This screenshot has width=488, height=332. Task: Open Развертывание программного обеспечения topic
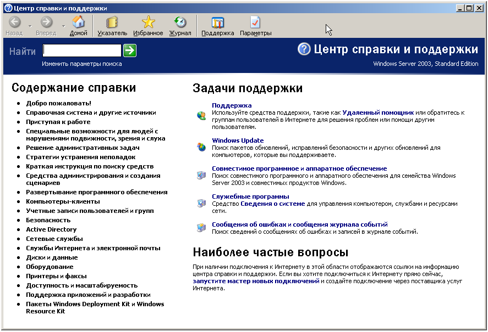[96, 192]
